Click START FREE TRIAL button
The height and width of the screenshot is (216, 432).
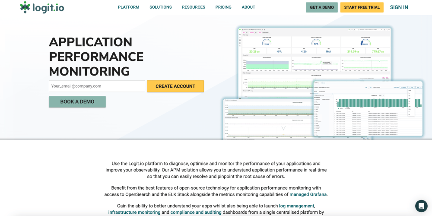pos(362,7)
